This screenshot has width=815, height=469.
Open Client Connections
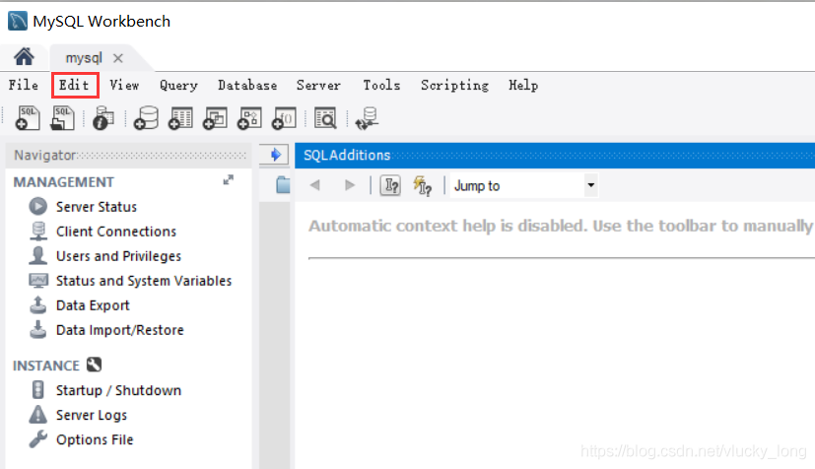coord(116,232)
